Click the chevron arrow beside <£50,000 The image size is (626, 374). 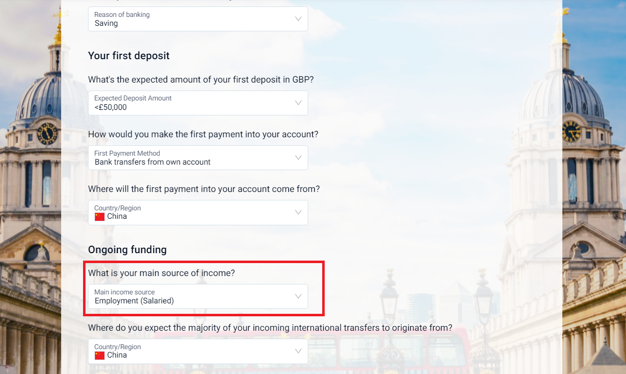point(298,103)
